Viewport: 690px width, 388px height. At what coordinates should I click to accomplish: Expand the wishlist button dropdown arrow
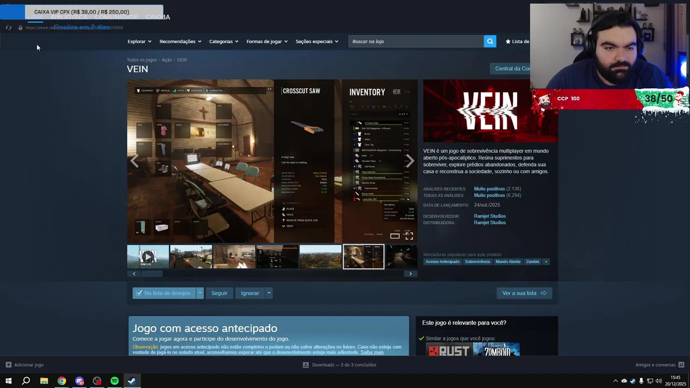(200, 293)
